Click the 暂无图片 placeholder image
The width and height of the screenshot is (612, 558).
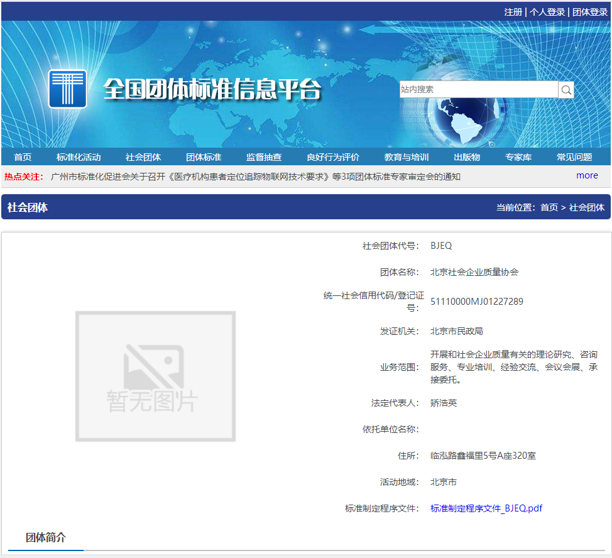[155, 376]
